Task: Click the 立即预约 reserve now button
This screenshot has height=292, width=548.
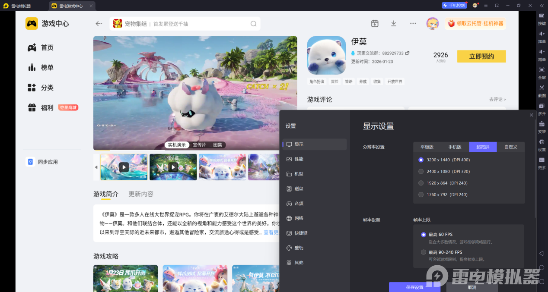Action: coord(481,57)
